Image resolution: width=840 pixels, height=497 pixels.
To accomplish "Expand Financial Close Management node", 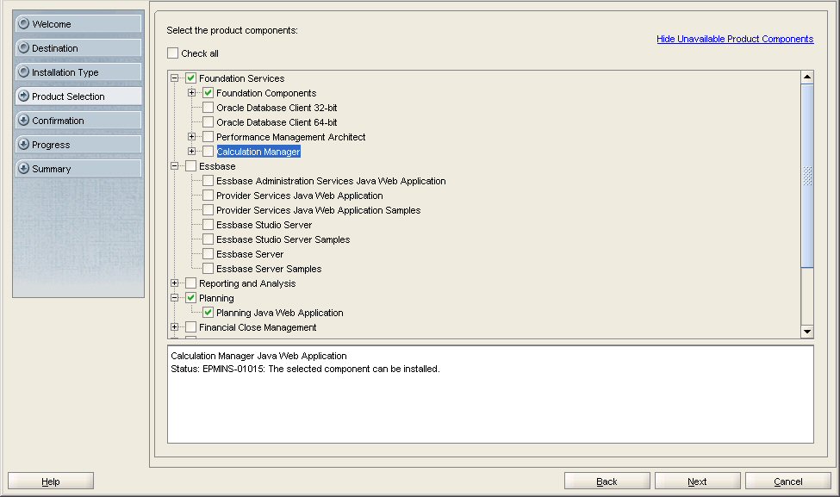I will click(175, 327).
